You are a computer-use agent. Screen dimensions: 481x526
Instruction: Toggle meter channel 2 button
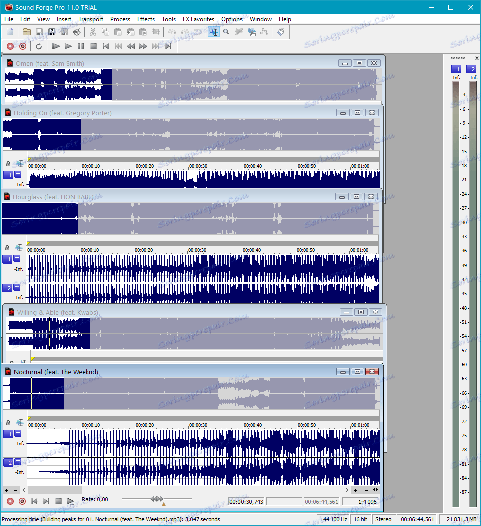click(x=471, y=69)
